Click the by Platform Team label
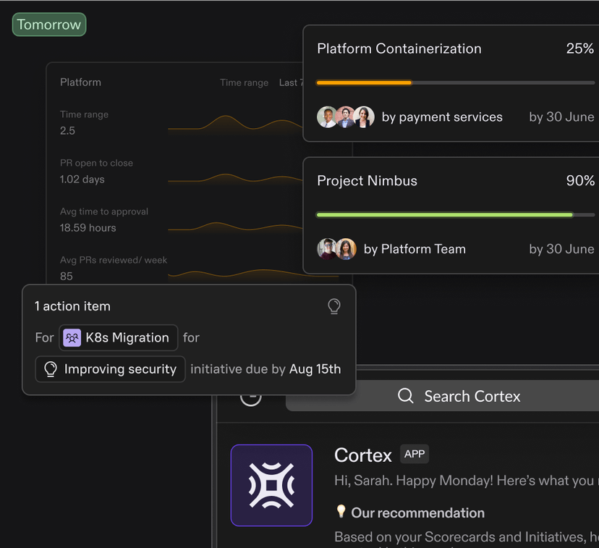 (415, 248)
